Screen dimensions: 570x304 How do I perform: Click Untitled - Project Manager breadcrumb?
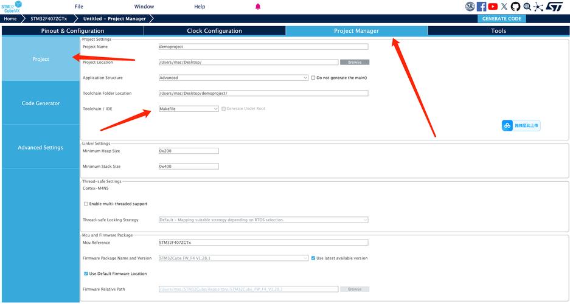point(114,18)
